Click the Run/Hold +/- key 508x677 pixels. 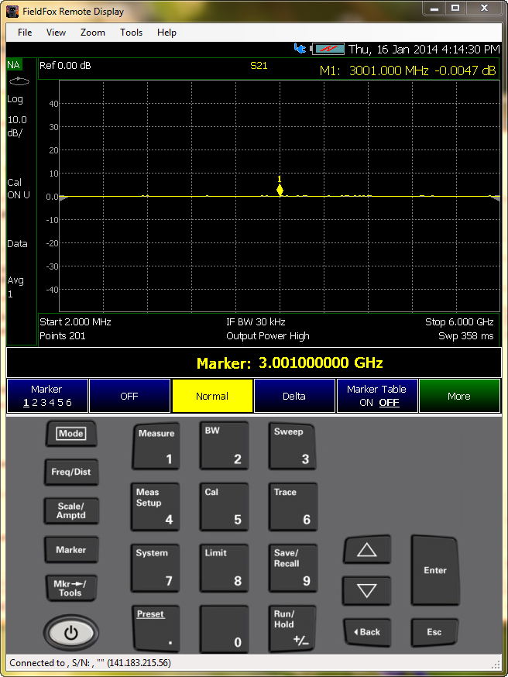coord(292,629)
